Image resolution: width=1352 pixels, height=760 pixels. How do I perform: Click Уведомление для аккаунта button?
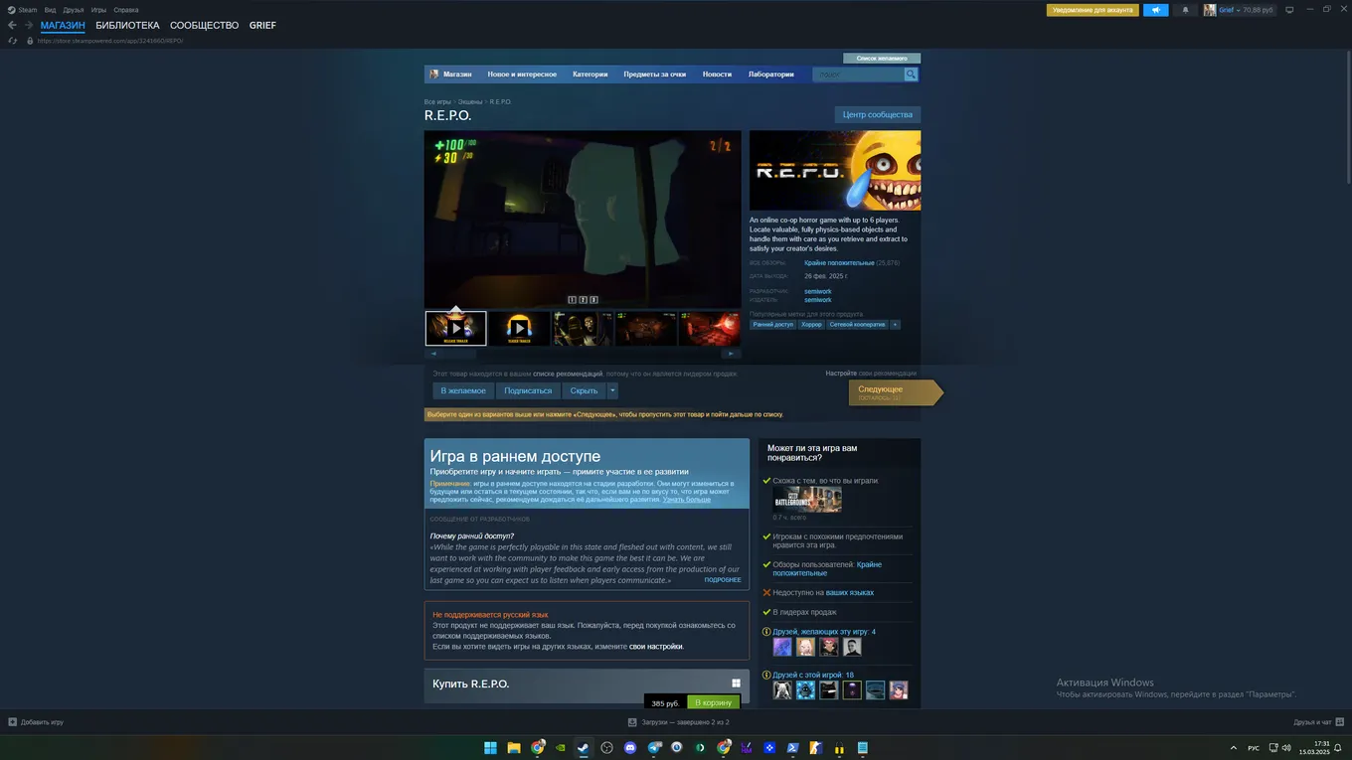click(1093, 10)
